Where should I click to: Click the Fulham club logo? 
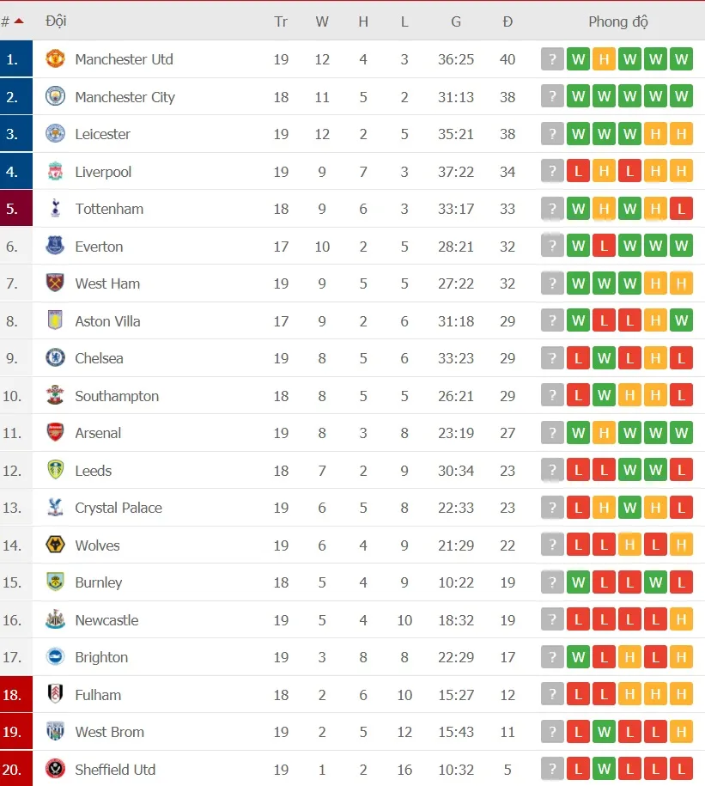53,694
